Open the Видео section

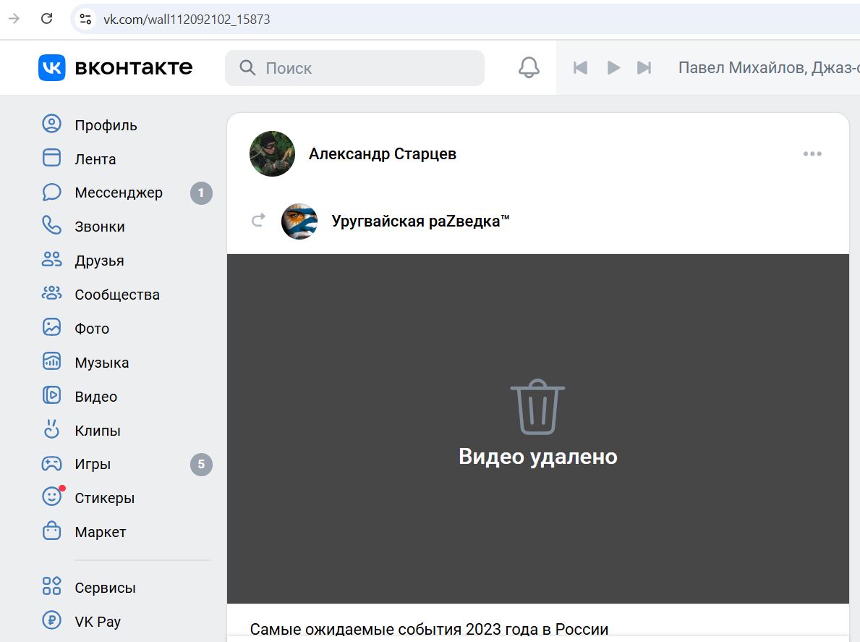(x=96, y=397)
